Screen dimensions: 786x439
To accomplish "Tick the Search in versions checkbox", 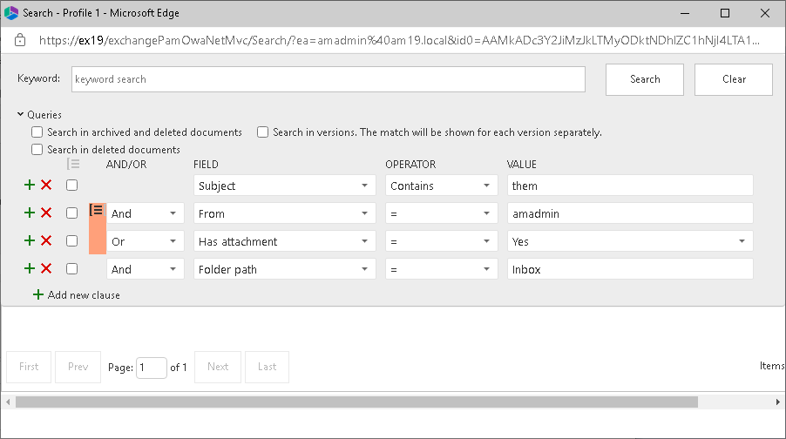I will tap(262, 132).
